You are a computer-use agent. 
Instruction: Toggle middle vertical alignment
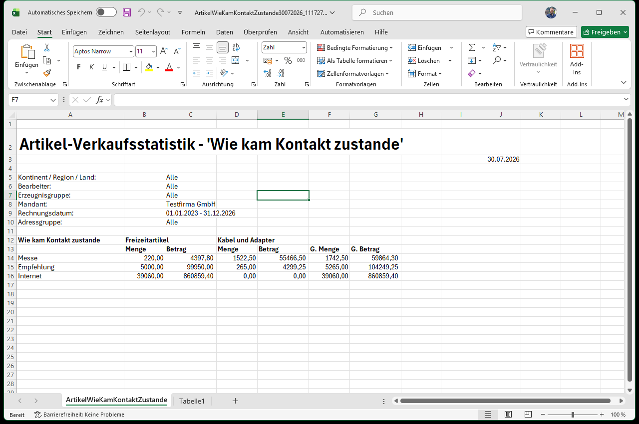pyautogui.click(x=210, y=47)
